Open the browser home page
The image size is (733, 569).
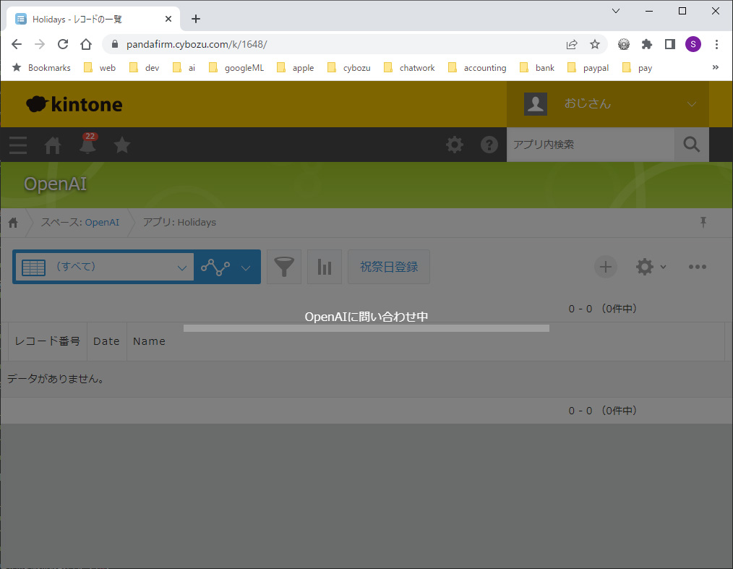pyautogui.click(x=86, y=44)
